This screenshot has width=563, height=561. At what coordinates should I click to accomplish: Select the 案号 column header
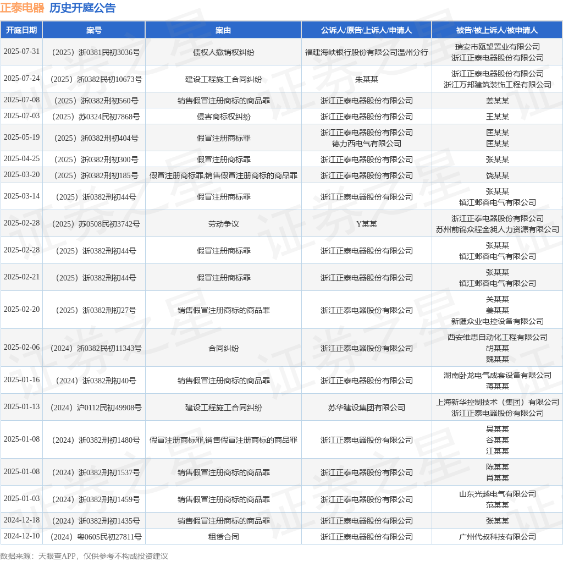tap(93, 30)
